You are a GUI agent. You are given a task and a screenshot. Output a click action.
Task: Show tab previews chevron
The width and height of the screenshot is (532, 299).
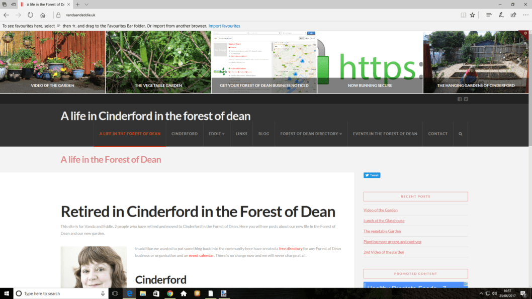[x=86, y=5]
